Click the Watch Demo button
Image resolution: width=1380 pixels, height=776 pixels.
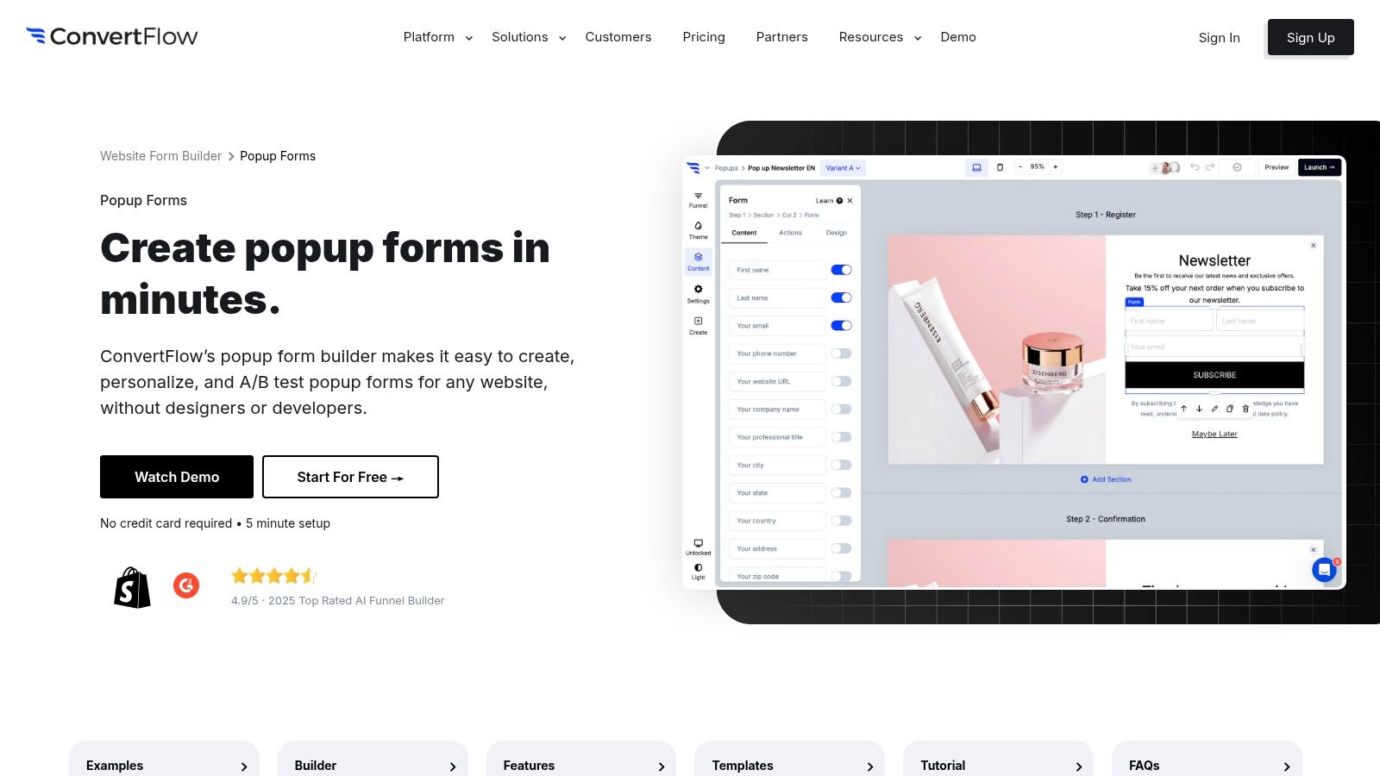coord(177,477)
